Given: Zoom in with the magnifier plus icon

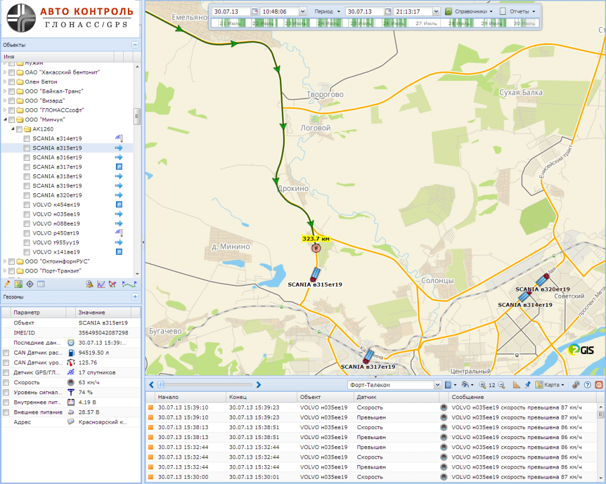Looking at the screenshot, I should (482, 385).
